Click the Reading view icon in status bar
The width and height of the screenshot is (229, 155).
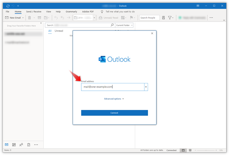(x=190, y=150)
